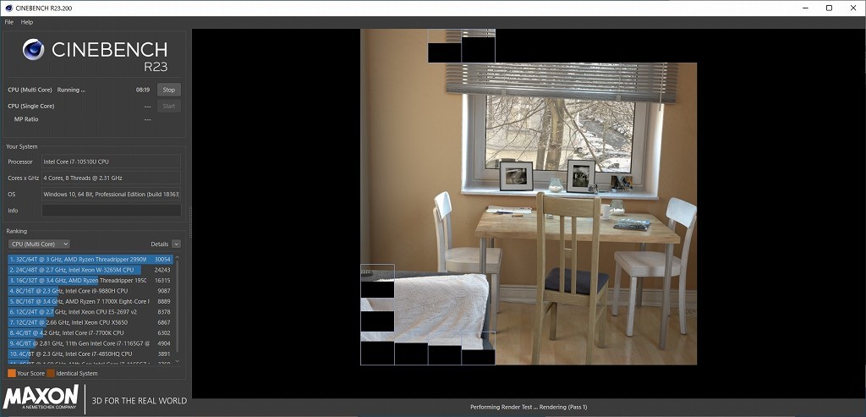Select the Intel Core i7-4850HQ ranking entry
This screenshot has height=417, width=866.
coord(90,354)
